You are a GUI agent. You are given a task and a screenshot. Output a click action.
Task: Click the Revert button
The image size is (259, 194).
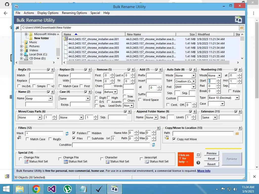(211, 164)
